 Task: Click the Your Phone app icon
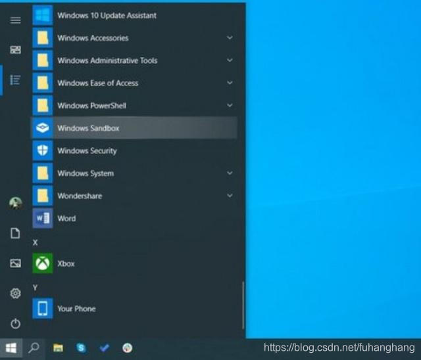tap(43, 309)
